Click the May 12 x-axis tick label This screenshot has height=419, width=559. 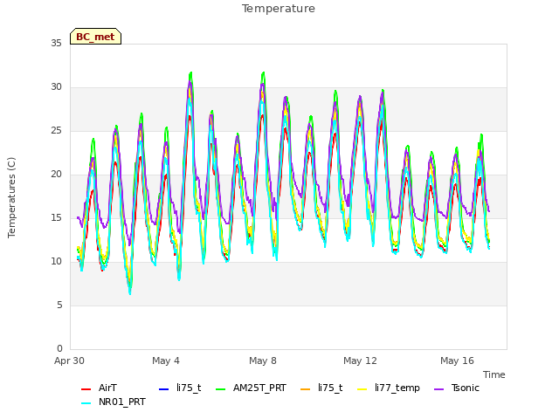(360, 361)
